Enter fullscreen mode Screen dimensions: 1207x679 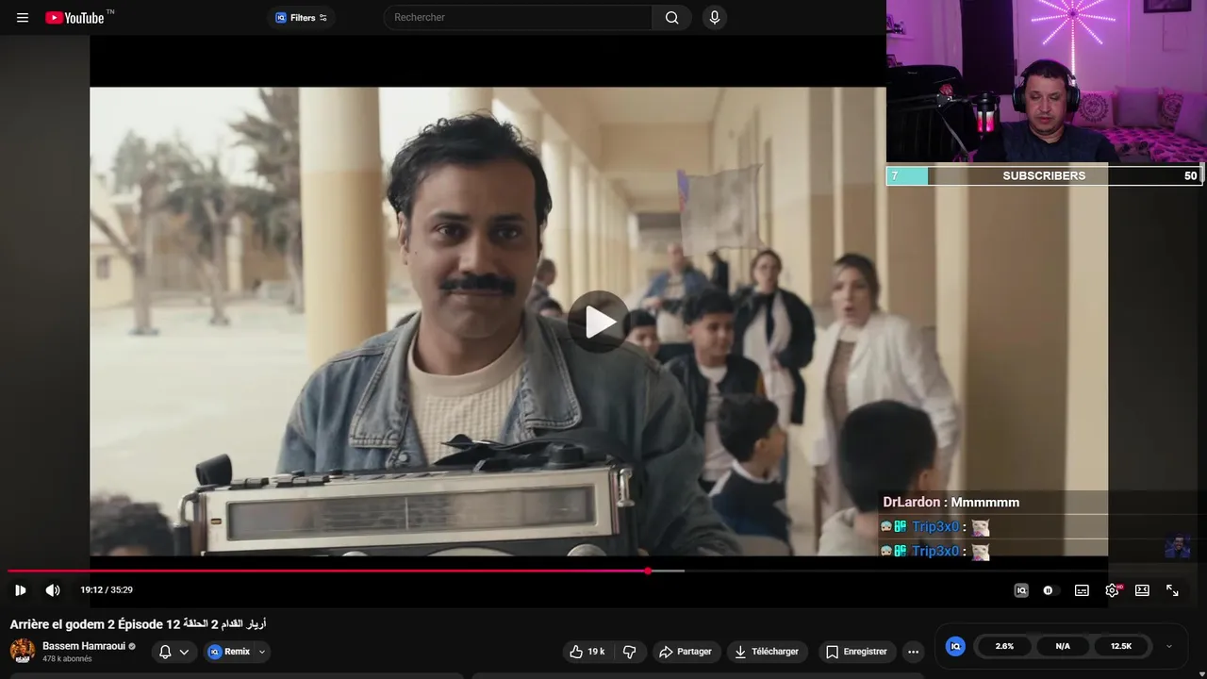(1172, 590)
